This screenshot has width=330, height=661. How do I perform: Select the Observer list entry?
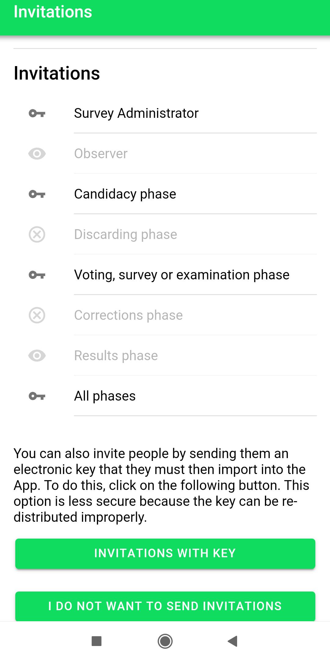point(165,154)
